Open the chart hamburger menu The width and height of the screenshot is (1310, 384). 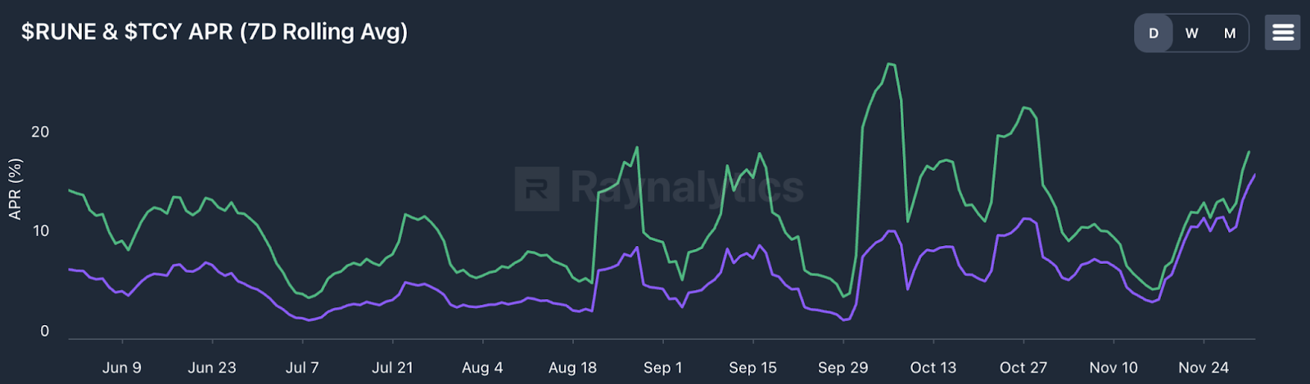[x=1282, y=33]
